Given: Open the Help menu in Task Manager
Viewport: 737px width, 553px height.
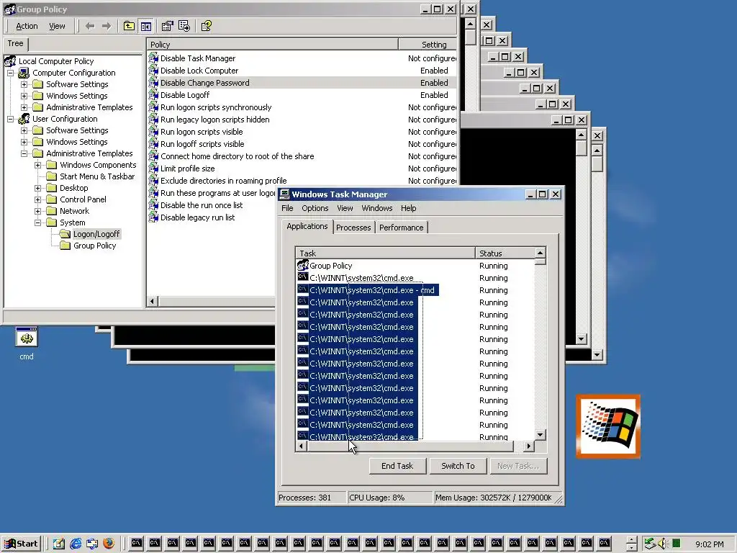Looking at the screenshot, I should pyautogui.click(x=409, y=208).
